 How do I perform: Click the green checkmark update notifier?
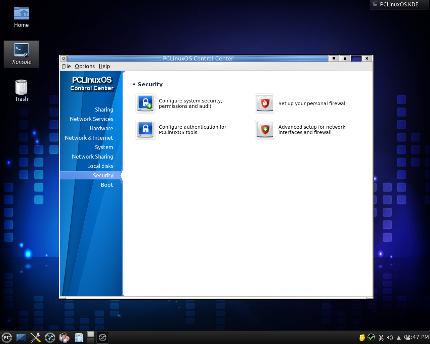pos(371,337)
